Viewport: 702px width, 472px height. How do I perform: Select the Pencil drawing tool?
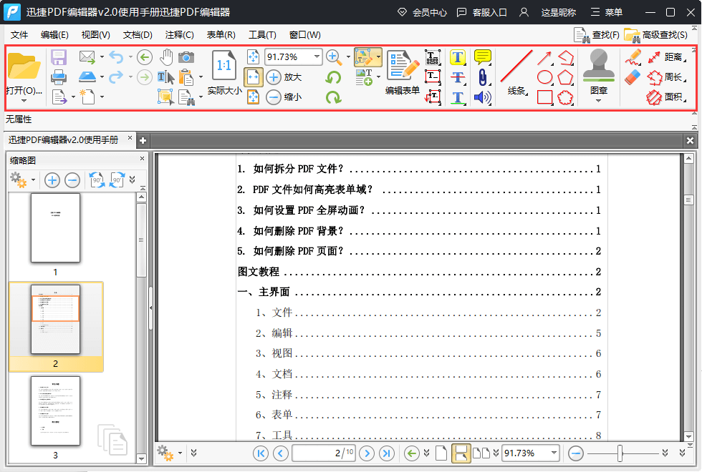click(x=633, y=56)
